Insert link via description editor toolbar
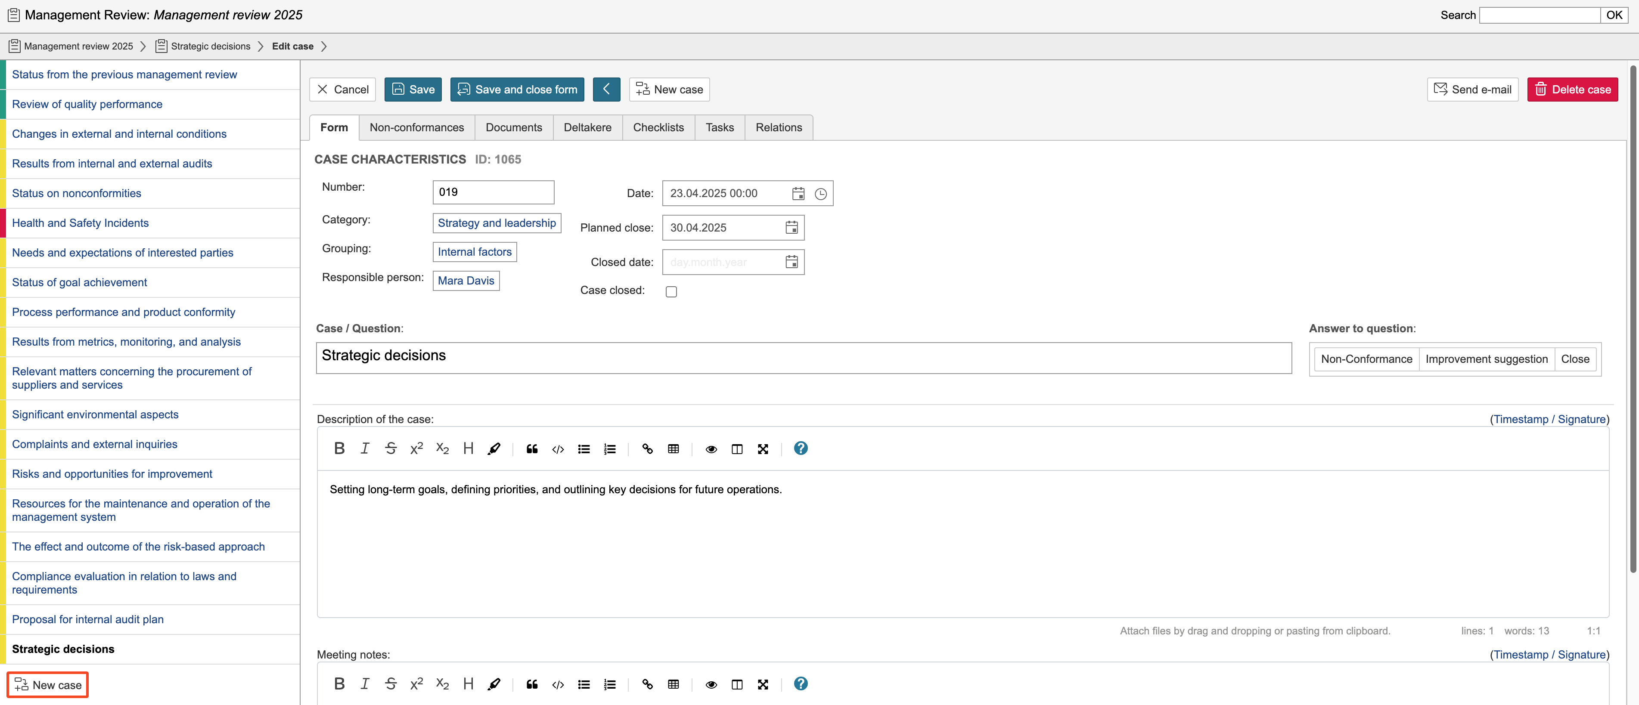This screenshot has width=1639, height=705. pos(647,449)
